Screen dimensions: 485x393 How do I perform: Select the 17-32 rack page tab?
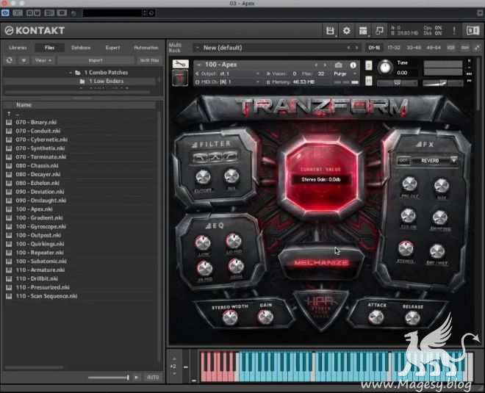[394, 48]
